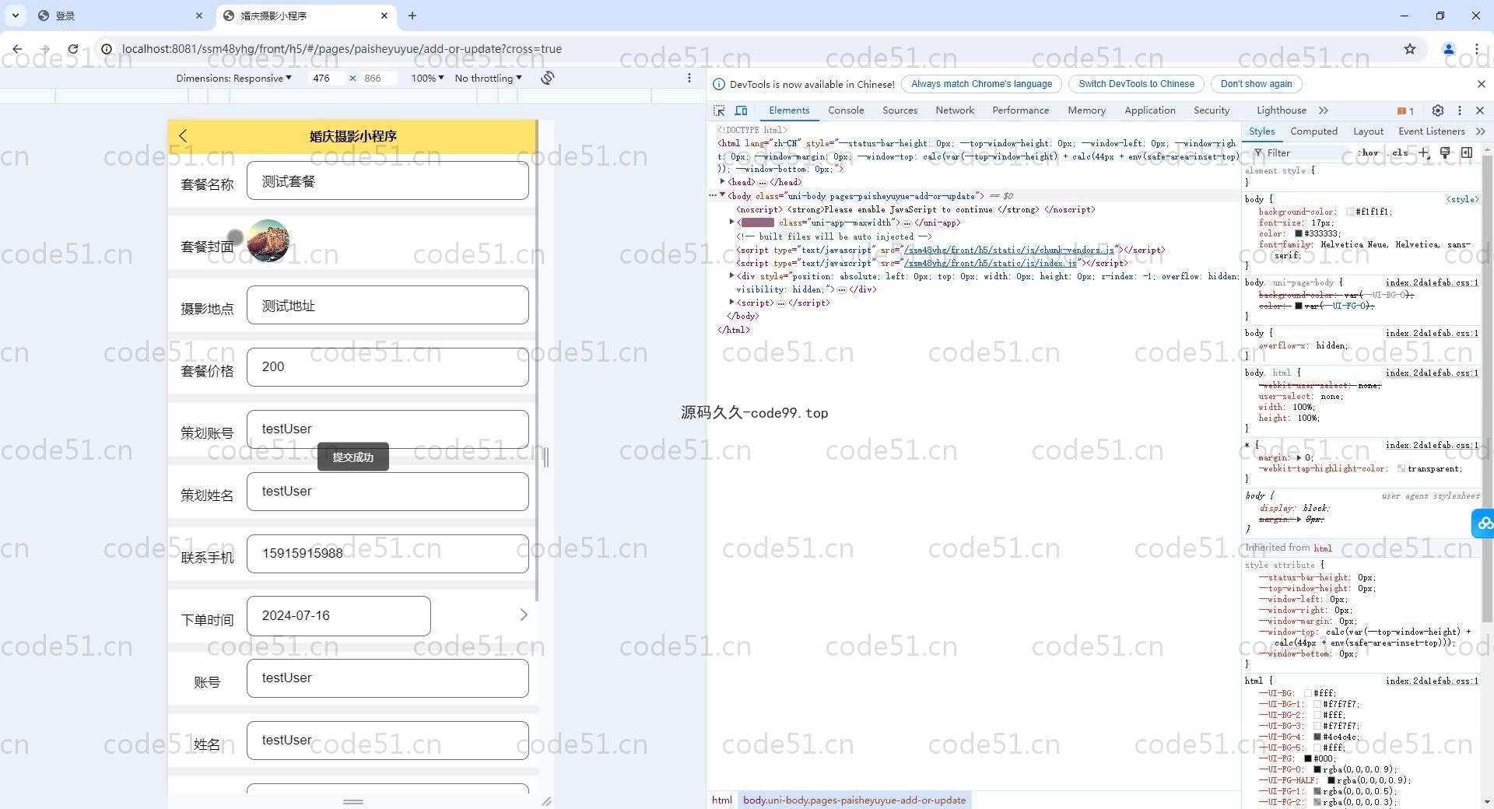Toggle element state with :hov

click(1369, 153)
